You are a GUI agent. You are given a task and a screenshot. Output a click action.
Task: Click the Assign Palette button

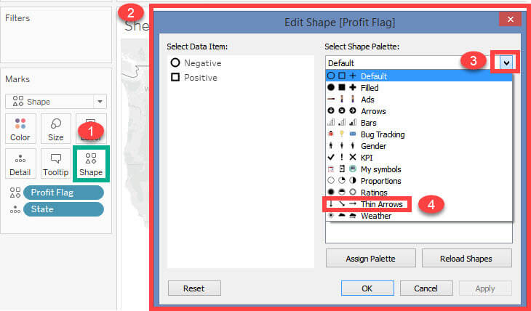click(x=370, y=258)
